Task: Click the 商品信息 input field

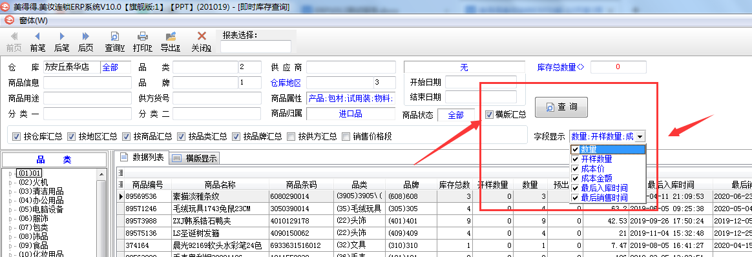Action: click(x=87, y=83)
